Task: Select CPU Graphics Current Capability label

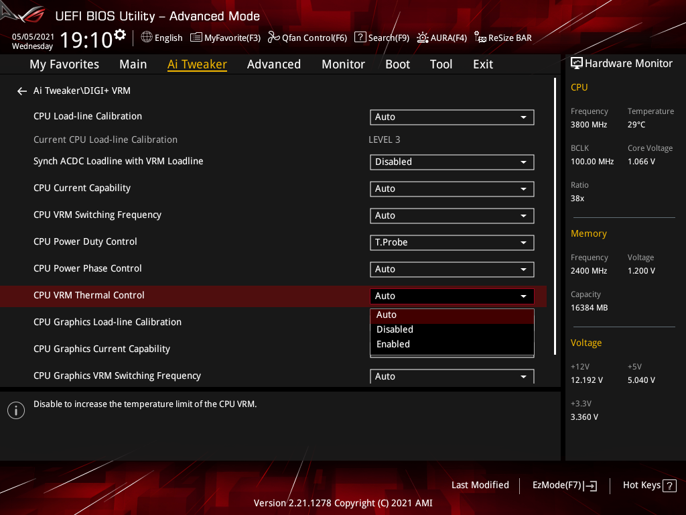Action: click(102, 349)
